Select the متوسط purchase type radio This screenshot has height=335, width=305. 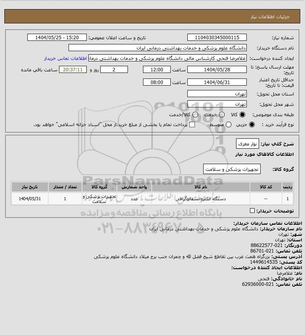coord(229,124)
